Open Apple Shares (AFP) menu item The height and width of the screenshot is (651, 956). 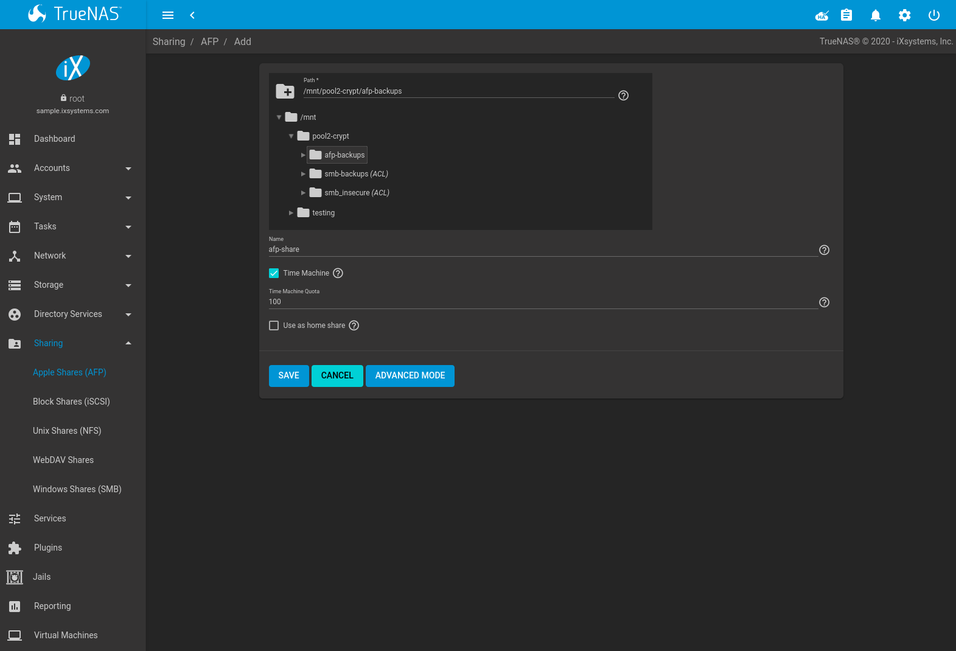point(69,372)
